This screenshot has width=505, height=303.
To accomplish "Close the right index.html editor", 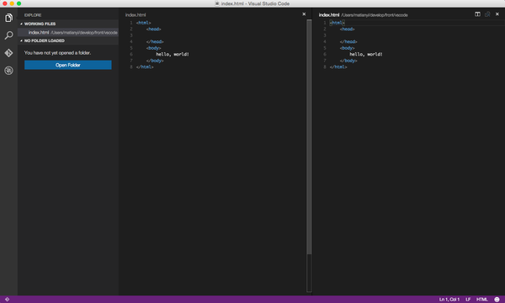I will pos(497,14).
